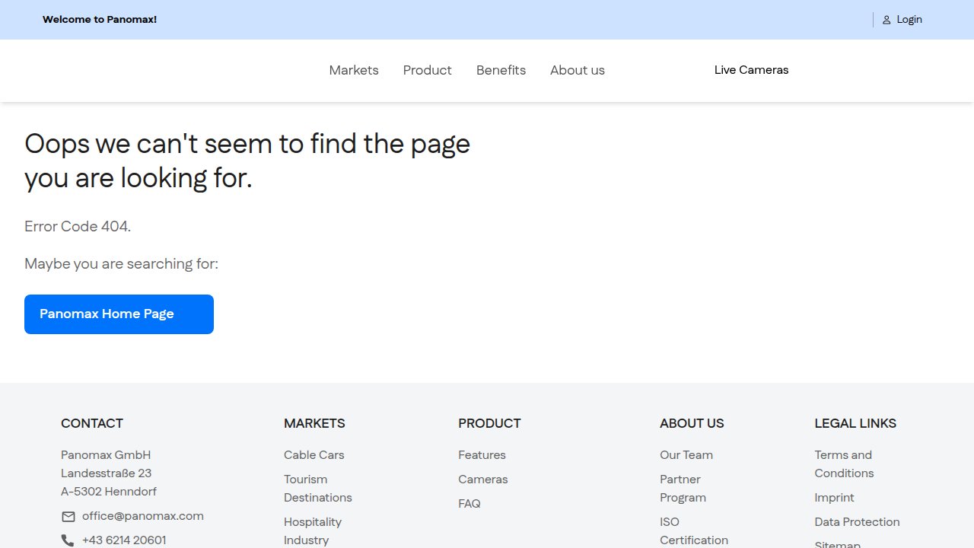Viewport: 974px width, 548px height.
Task: Click the 'Landesstraße 23' address line
Action: [107, 473]
